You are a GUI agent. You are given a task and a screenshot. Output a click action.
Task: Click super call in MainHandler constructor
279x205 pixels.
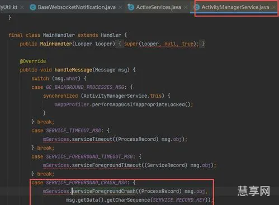coord(131,44)
